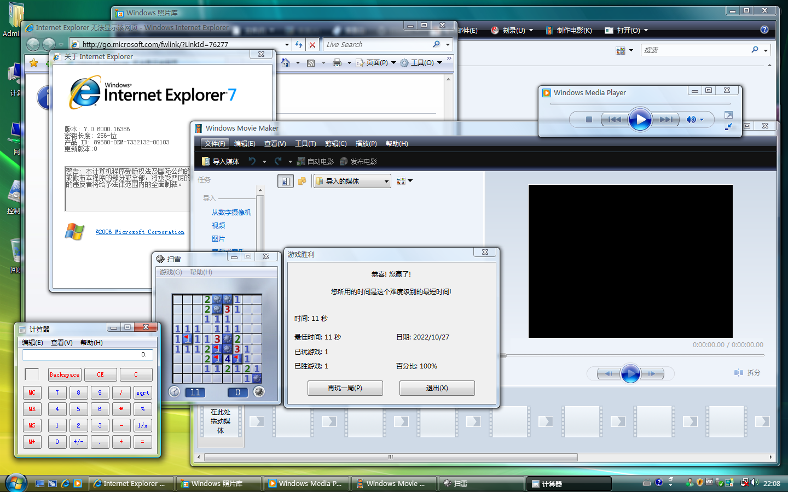This screenshot has height=492, width=788.
Task: Click 再玩一局(P) in game won dialog
Action: tap(345, 388)
